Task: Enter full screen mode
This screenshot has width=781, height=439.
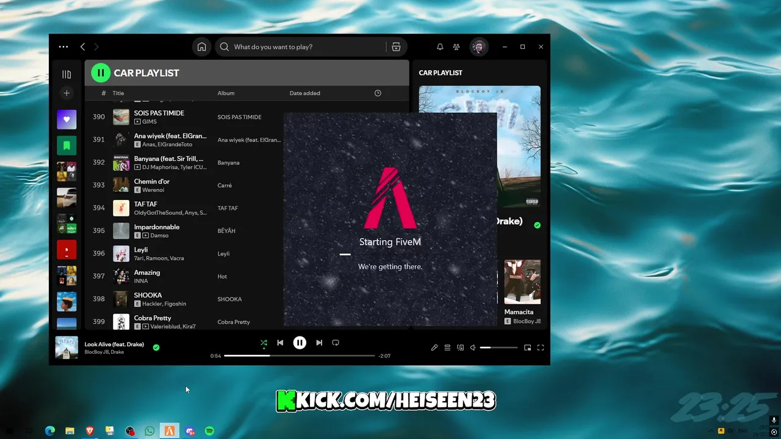Action: 541,348
